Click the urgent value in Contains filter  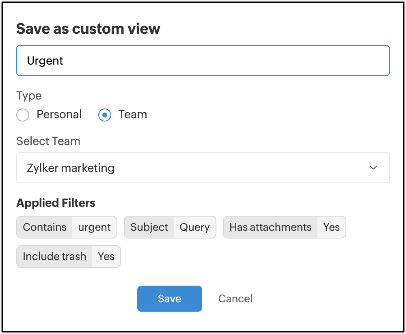click(95, 227)
